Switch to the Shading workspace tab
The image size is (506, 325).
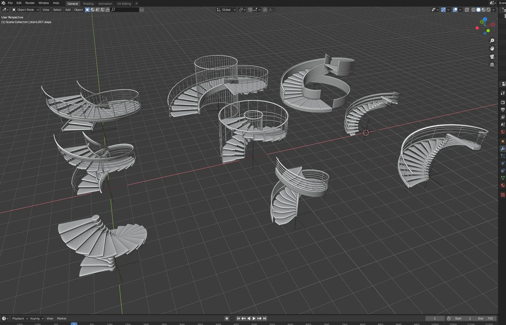pos(88,3)
